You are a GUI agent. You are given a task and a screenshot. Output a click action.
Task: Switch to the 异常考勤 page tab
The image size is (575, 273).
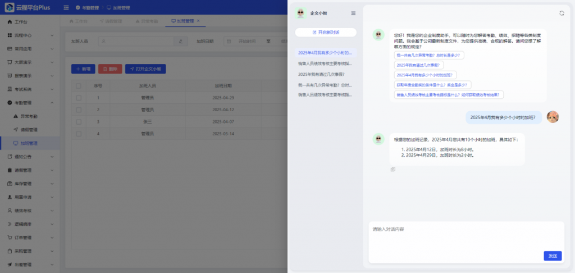click(x=147, y=21)
